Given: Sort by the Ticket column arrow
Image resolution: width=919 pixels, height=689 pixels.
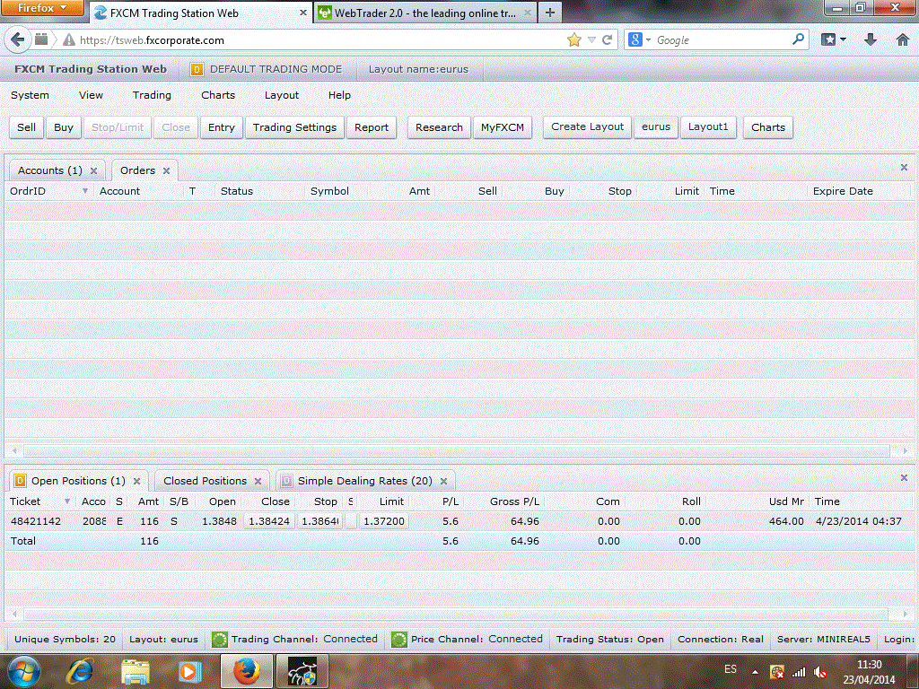Looking at the screenshot, I should tap(66, 501).
